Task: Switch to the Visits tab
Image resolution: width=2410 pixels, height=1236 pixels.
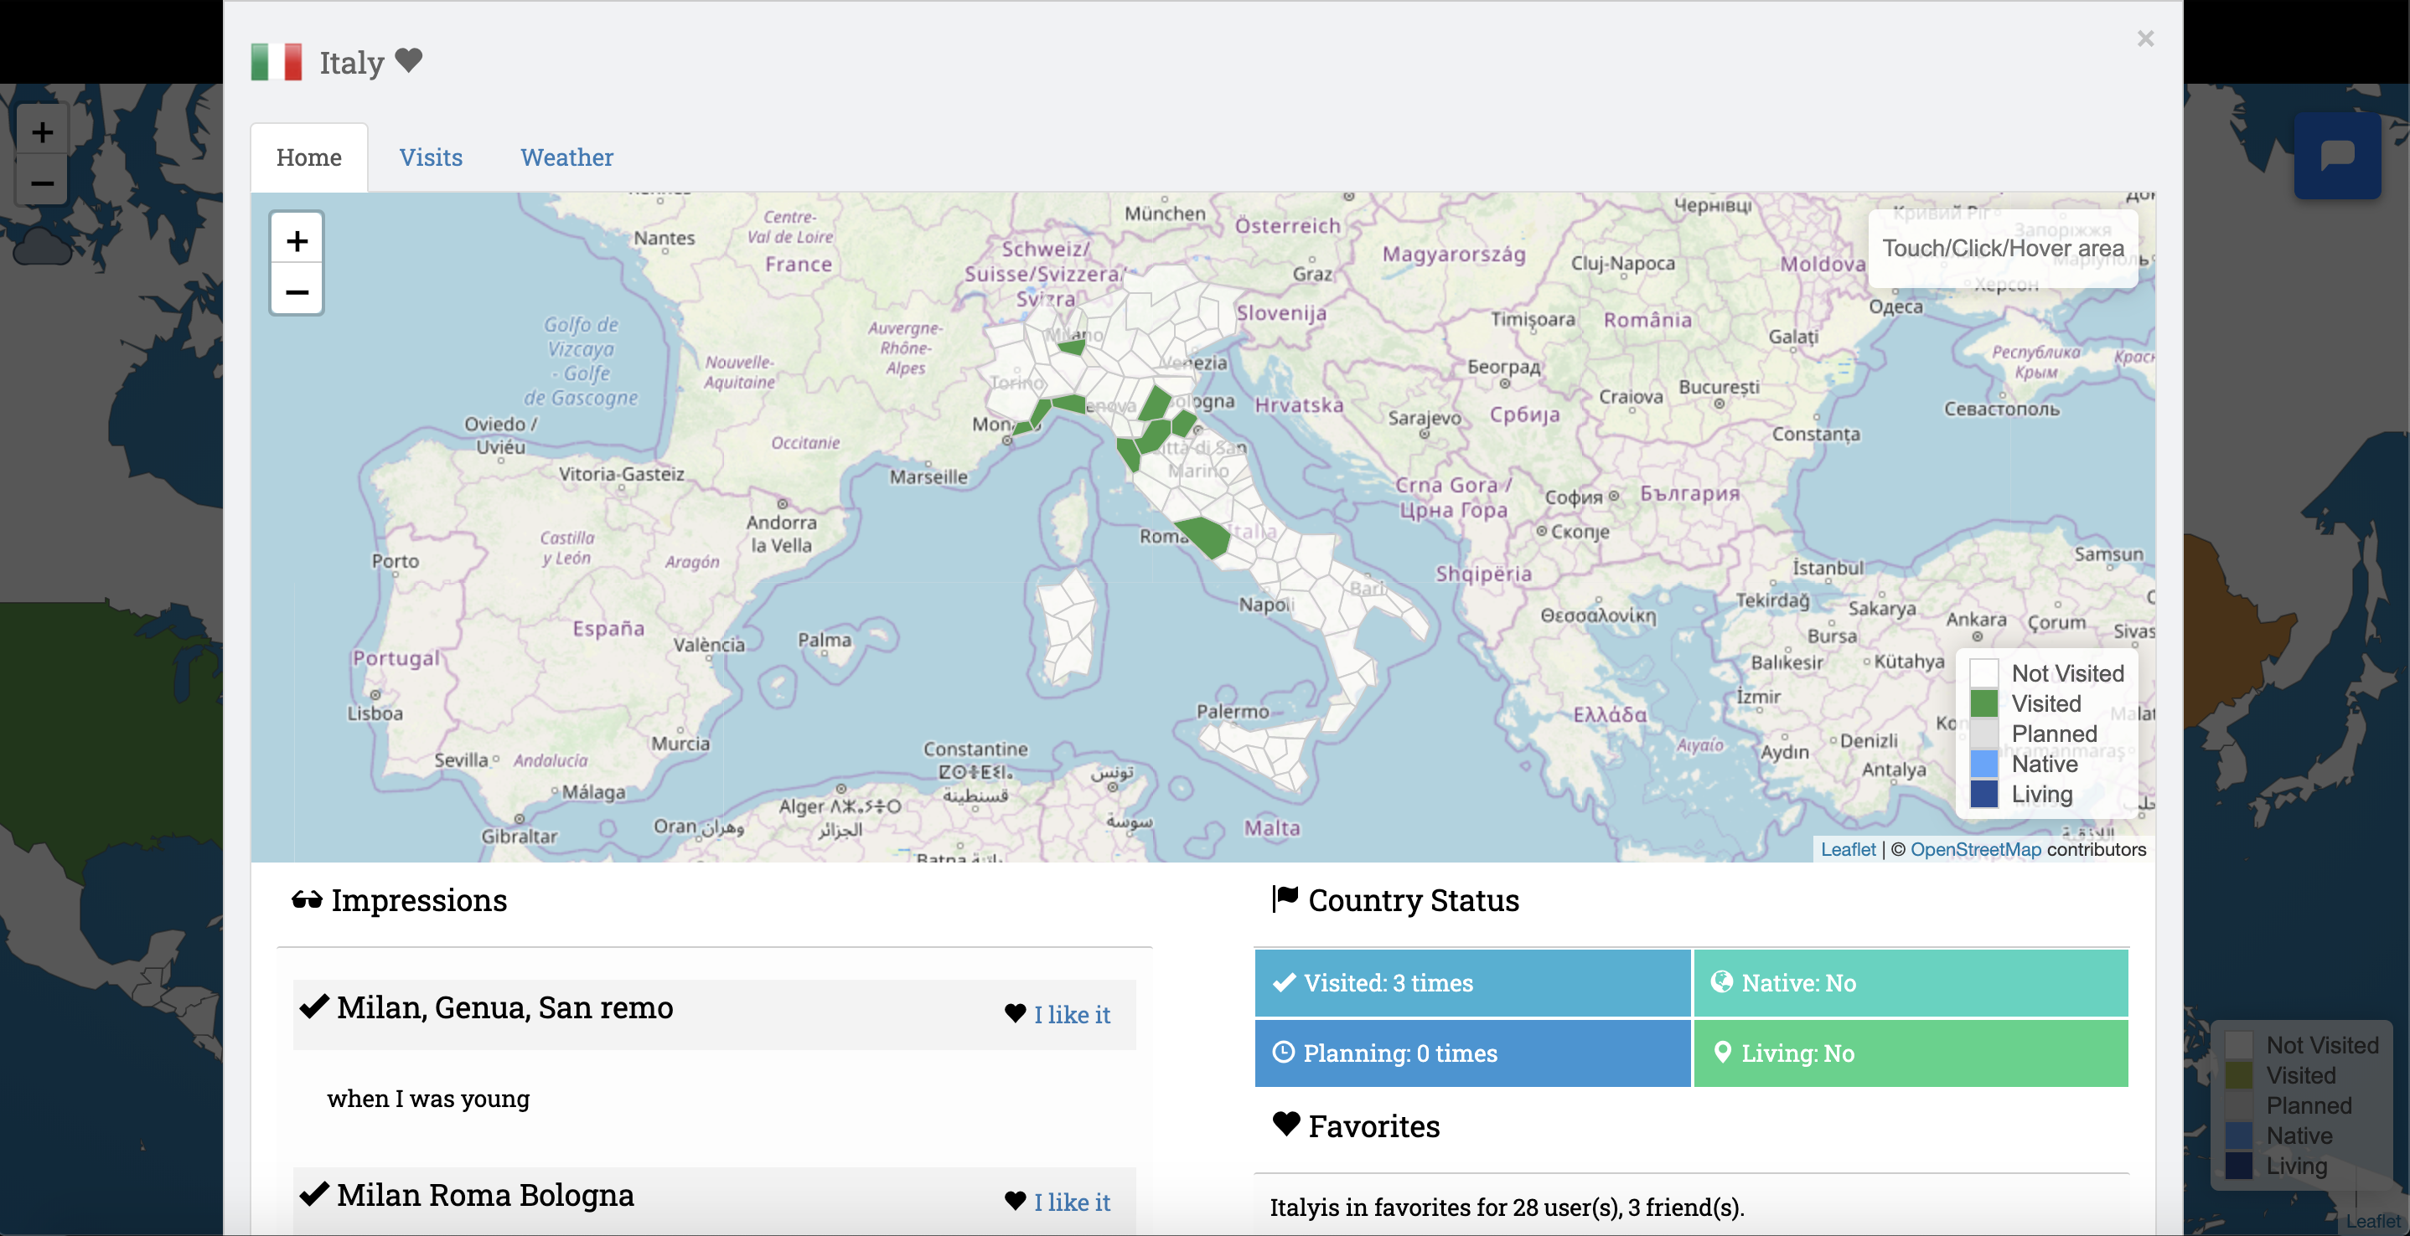Action: [432, 157]
